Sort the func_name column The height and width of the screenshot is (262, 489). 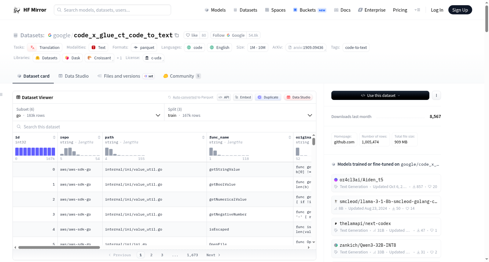click(290, 137)
